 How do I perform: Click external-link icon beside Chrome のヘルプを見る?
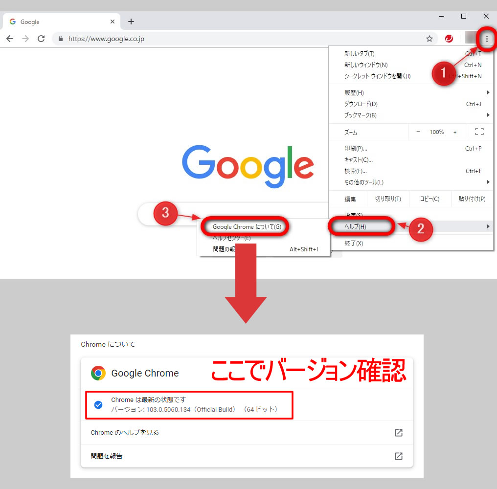[x=398, y=433]
